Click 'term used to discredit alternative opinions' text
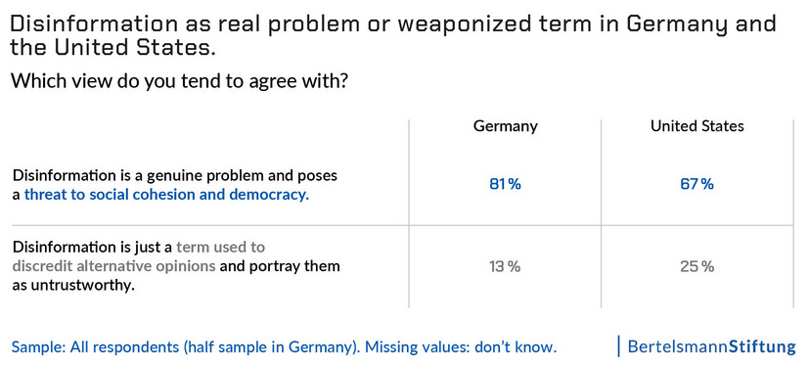 [139, 256]
